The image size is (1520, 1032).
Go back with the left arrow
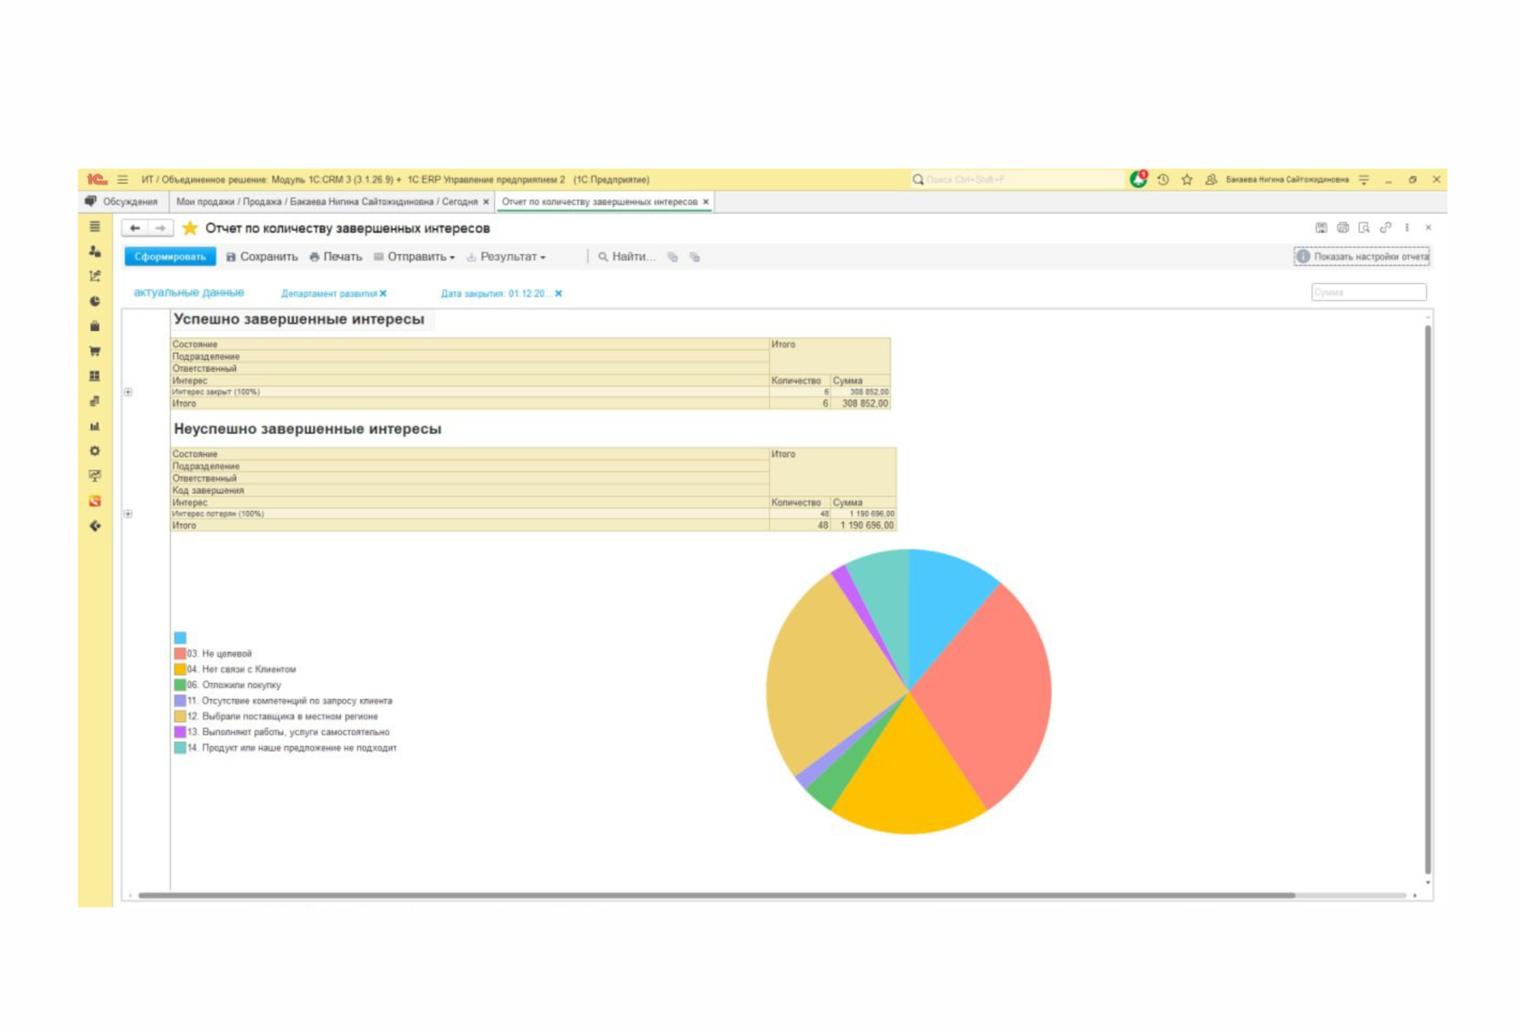135,228
